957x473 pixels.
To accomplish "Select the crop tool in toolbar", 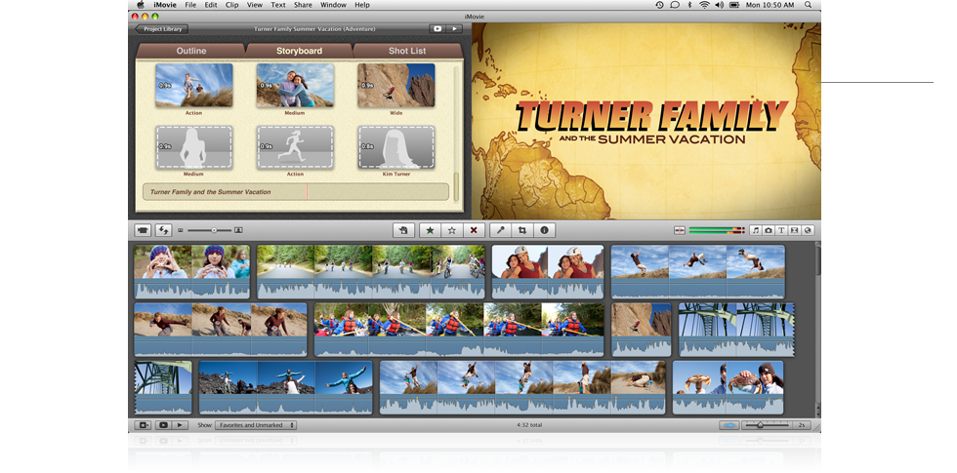I will (x=522, y=230).
